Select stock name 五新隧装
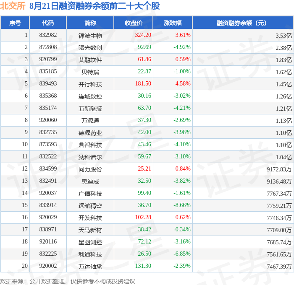Image resolution: width=294 pixels, height=285 pixels. pyautogui.click(x=90, y=109)
